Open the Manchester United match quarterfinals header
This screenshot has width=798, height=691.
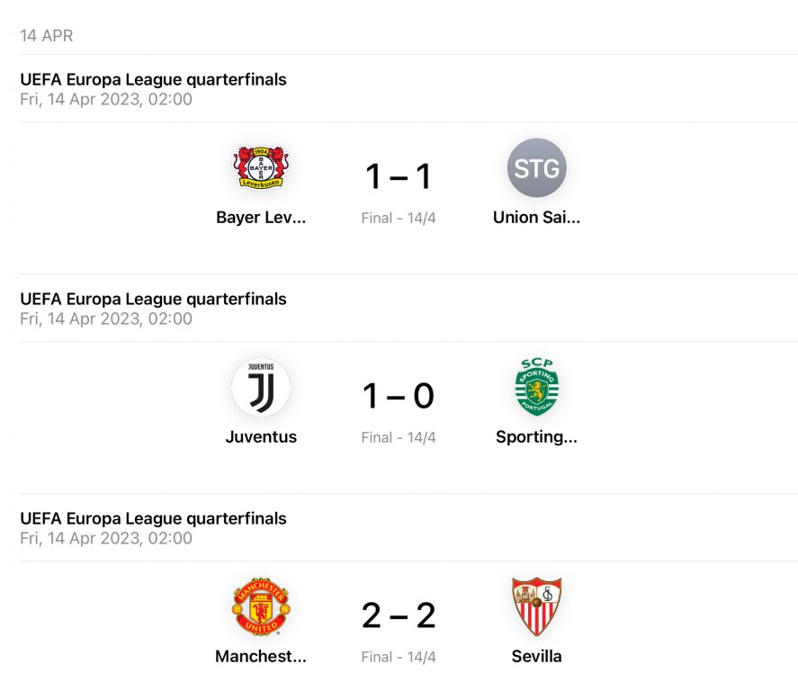click(x=153, y=518)
